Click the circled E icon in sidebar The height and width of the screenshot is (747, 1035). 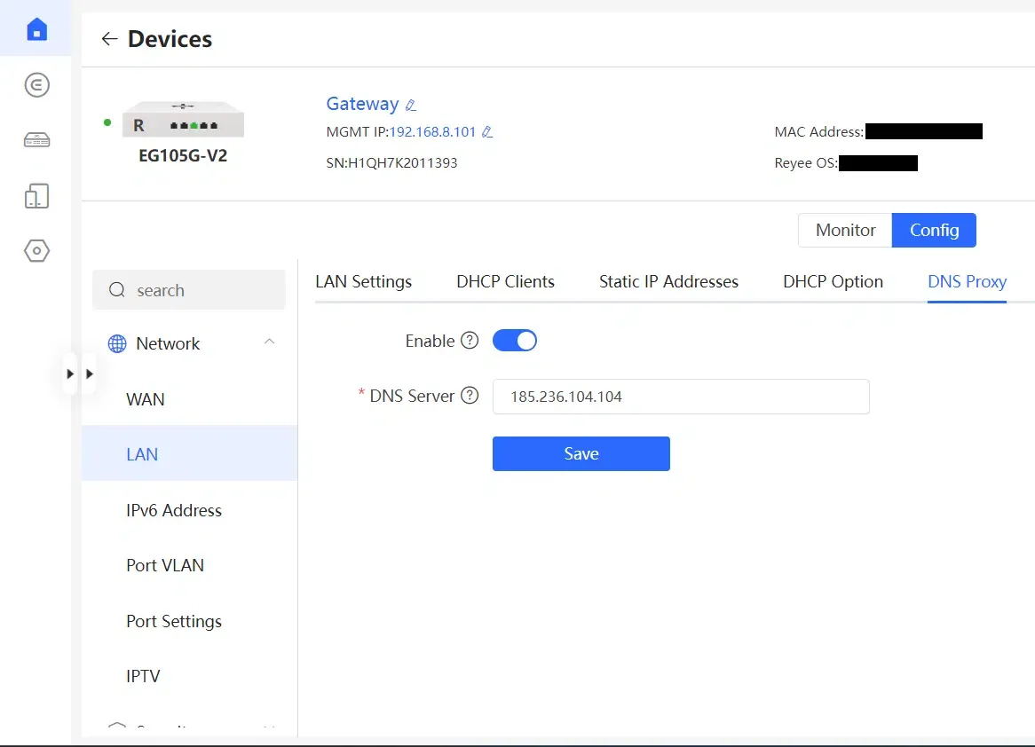[36, 85]
